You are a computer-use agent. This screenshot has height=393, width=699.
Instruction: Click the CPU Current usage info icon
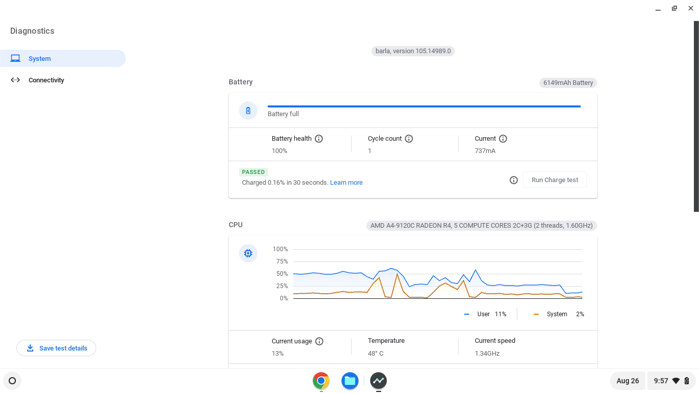319,341
